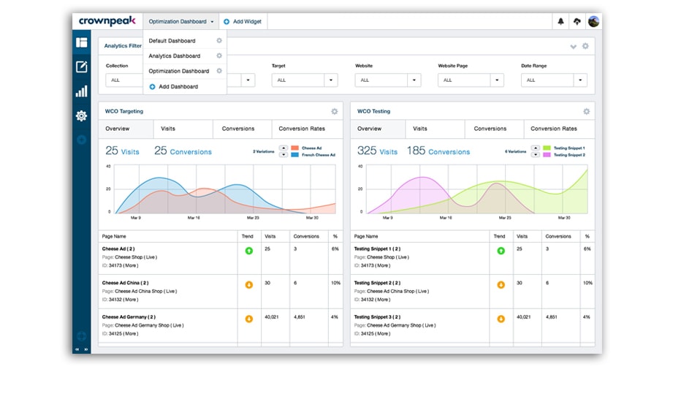Open the user profile avatar

pos(593,22)
